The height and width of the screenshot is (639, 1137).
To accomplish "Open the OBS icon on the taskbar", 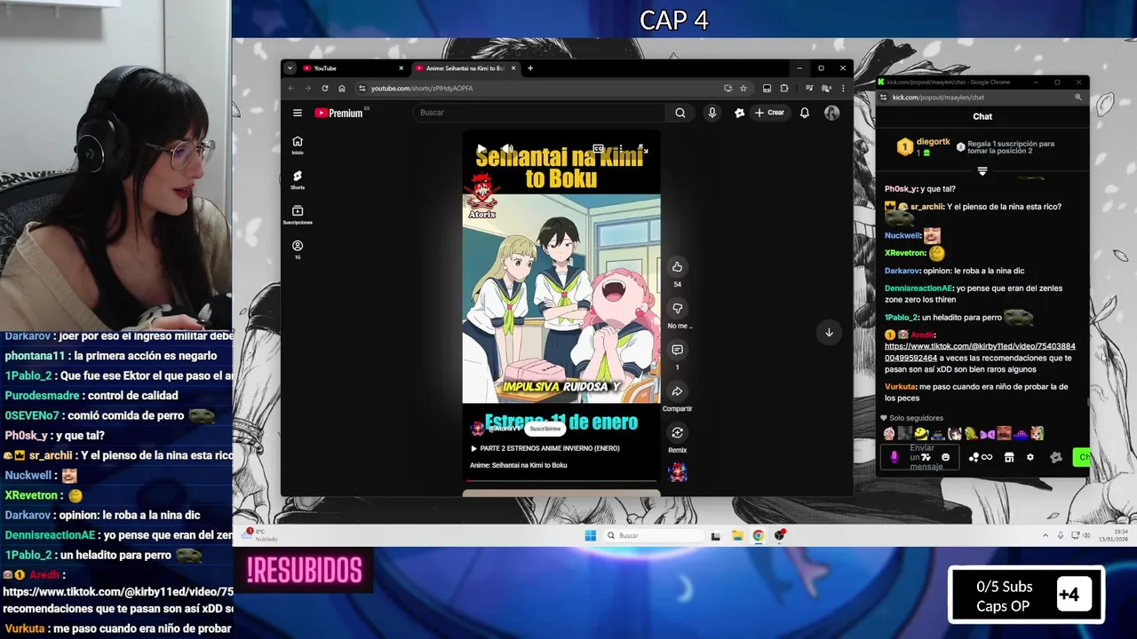I will 779,535.
